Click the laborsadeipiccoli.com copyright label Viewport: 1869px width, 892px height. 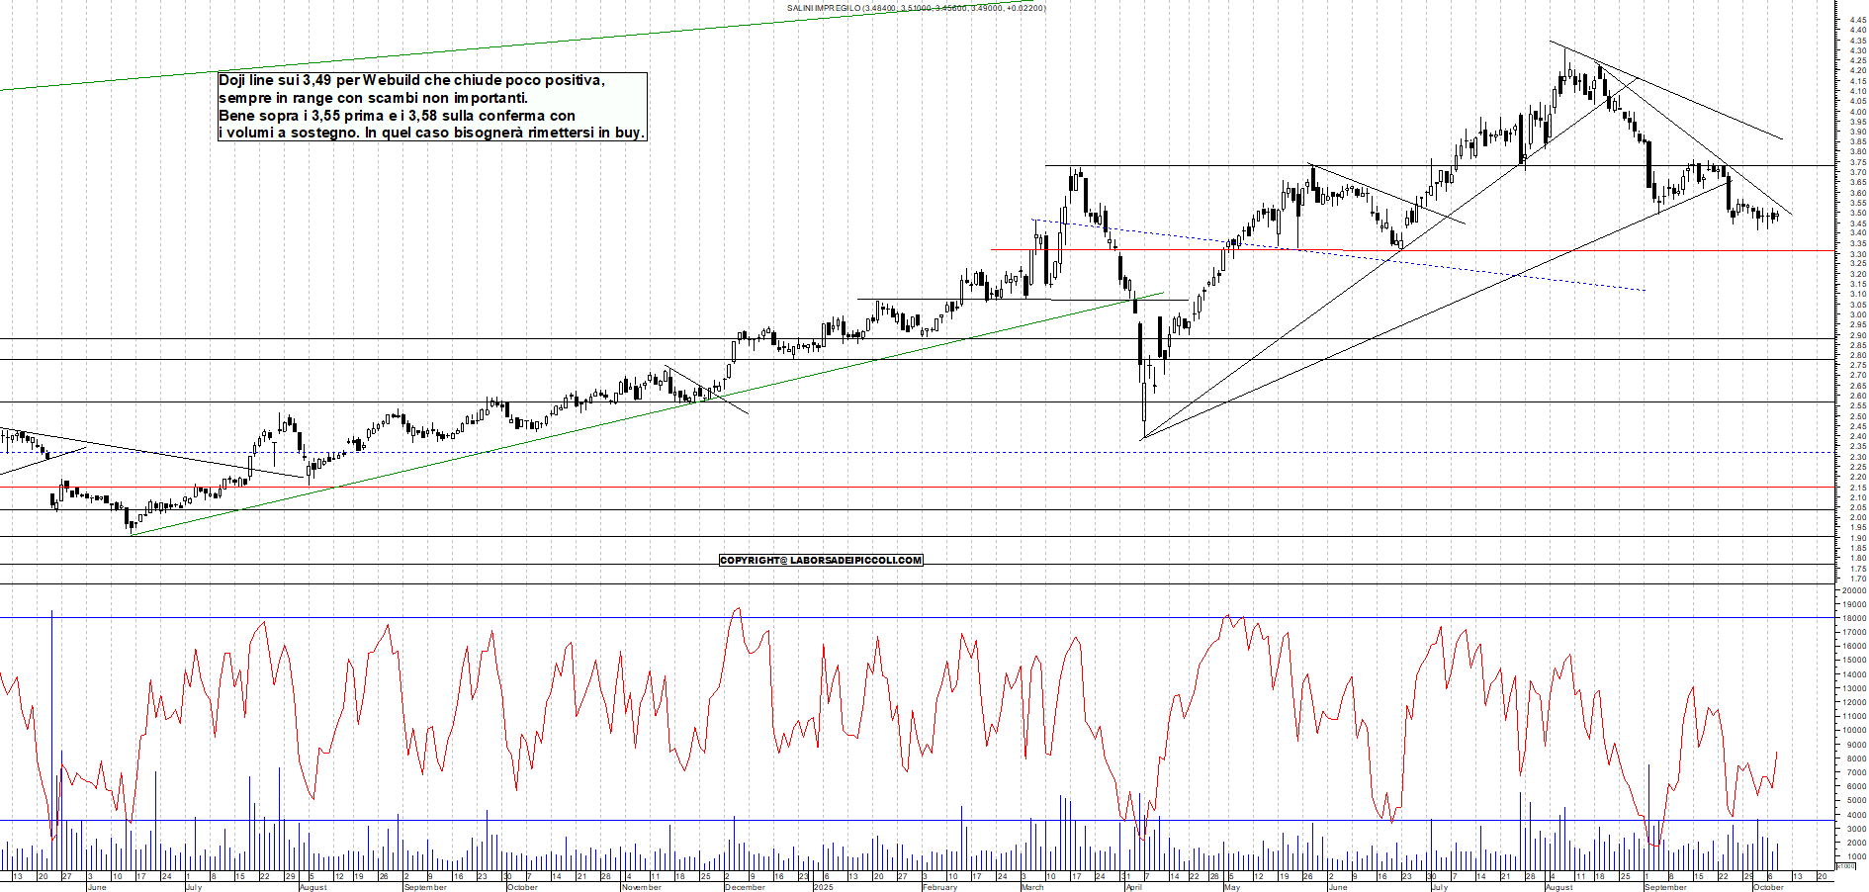pos(820,560)
